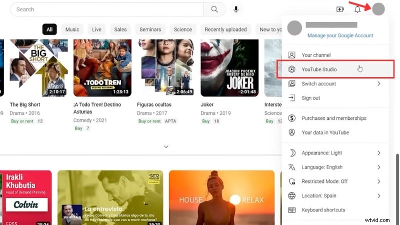
Task: Click Figuras ocultas title
Action: tap(154, 104)
